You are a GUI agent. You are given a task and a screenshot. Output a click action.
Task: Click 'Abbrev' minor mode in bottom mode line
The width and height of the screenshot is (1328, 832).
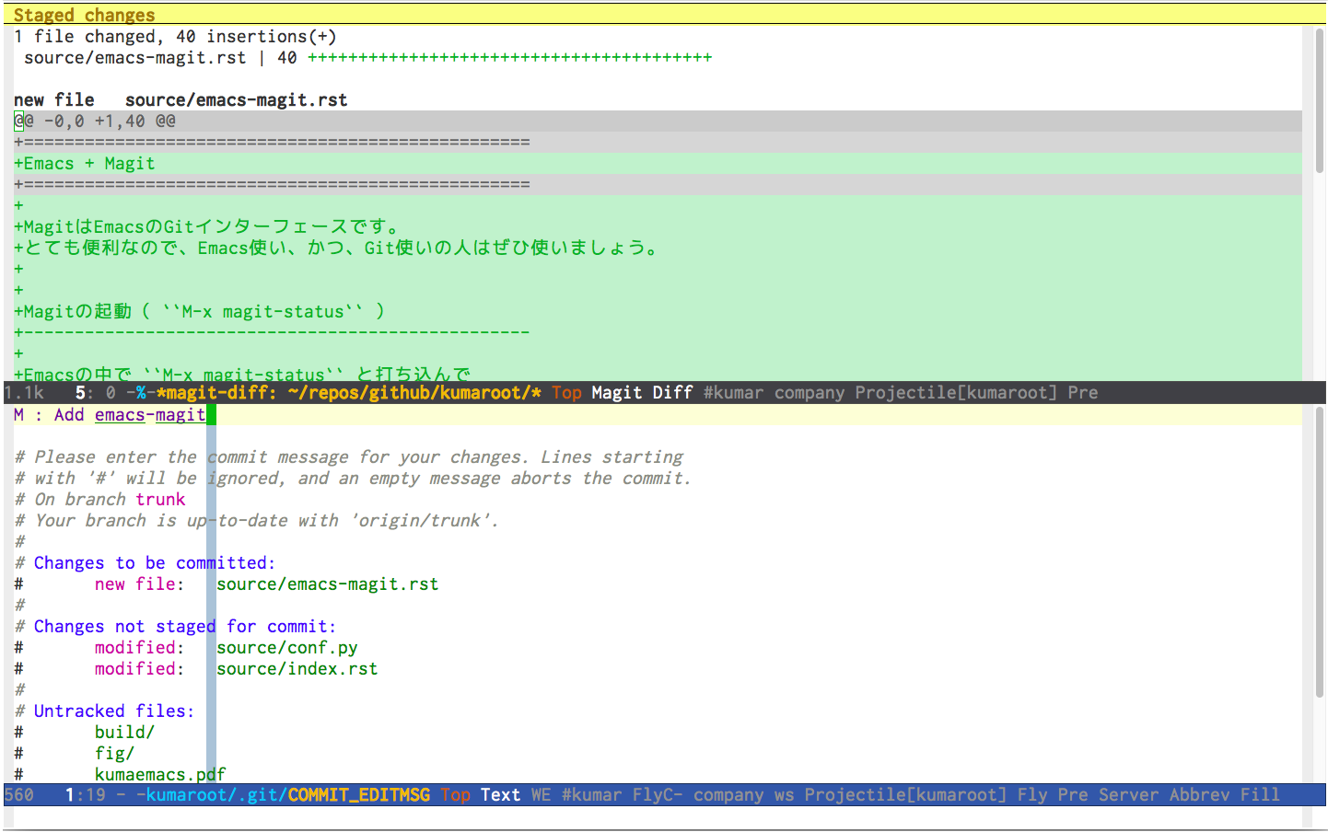[1199, 794]
